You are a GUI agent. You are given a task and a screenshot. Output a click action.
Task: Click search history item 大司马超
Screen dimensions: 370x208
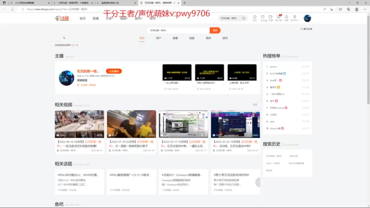[x=293, y=156]
